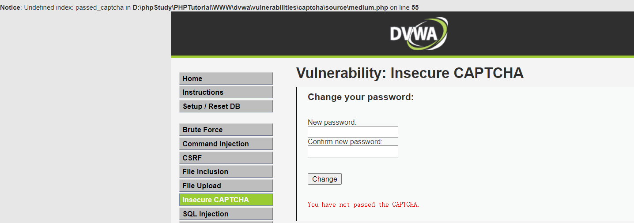Viewport: 634px width, 223px height.
Task: Navigate to the CSRF page
Action: [x=226, y=158]
